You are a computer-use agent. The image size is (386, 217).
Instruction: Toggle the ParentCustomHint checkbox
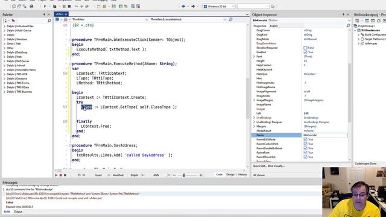[x=305, y=144]
